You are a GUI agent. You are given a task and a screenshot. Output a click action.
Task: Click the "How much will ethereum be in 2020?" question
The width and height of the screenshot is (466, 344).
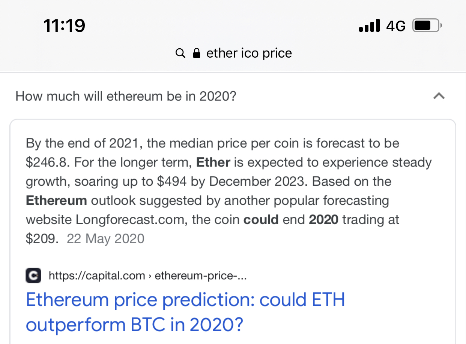tap(126, 97)
